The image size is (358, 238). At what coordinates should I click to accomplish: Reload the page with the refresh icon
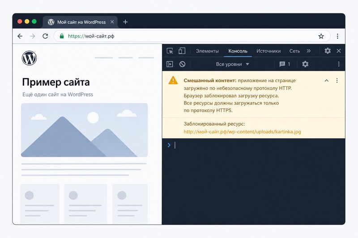[x=45, y=36]
